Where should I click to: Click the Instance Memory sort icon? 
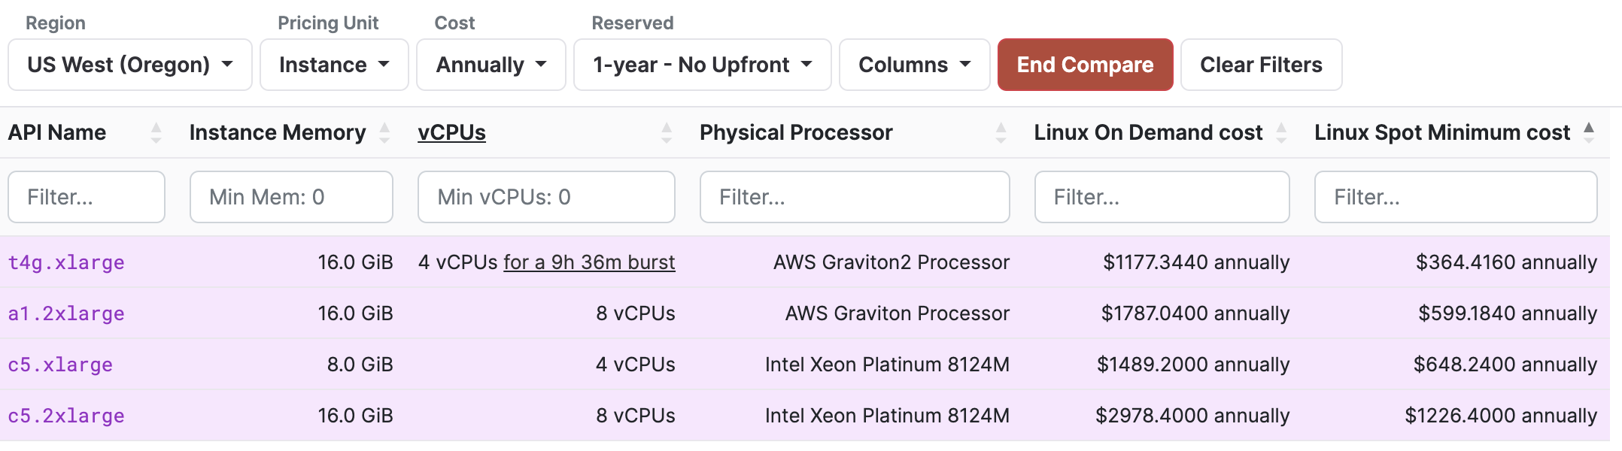(x=384, y=133)
